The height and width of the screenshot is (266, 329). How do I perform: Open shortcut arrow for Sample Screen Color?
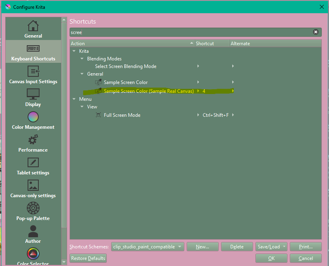[x=198, y=82]
